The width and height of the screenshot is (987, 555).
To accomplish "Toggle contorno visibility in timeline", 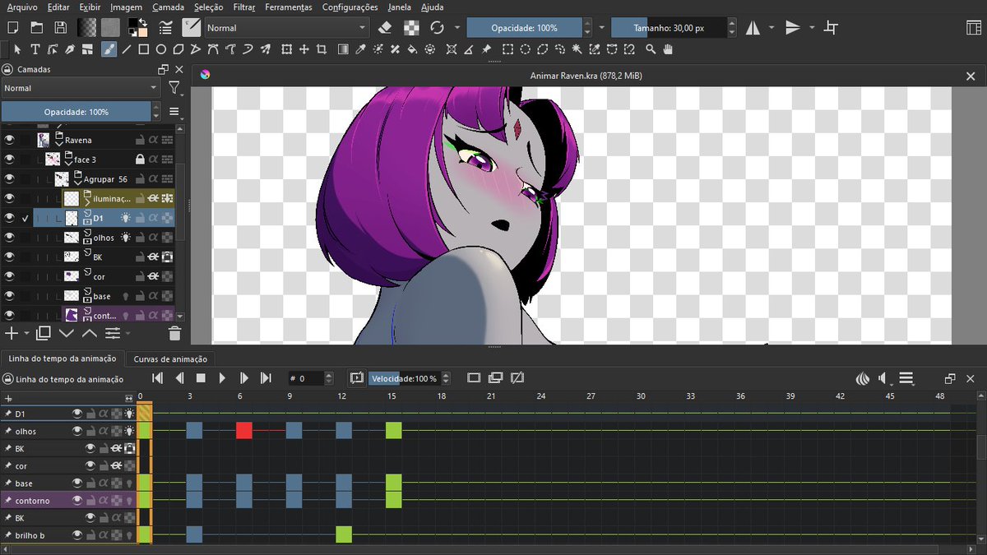I will 77,500.
